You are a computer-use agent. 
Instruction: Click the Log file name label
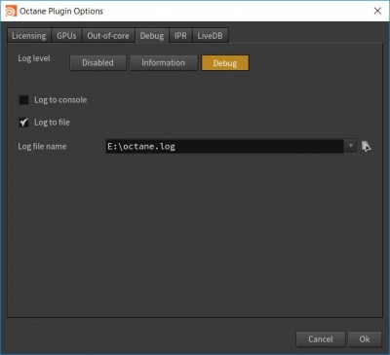click(42, 146)
